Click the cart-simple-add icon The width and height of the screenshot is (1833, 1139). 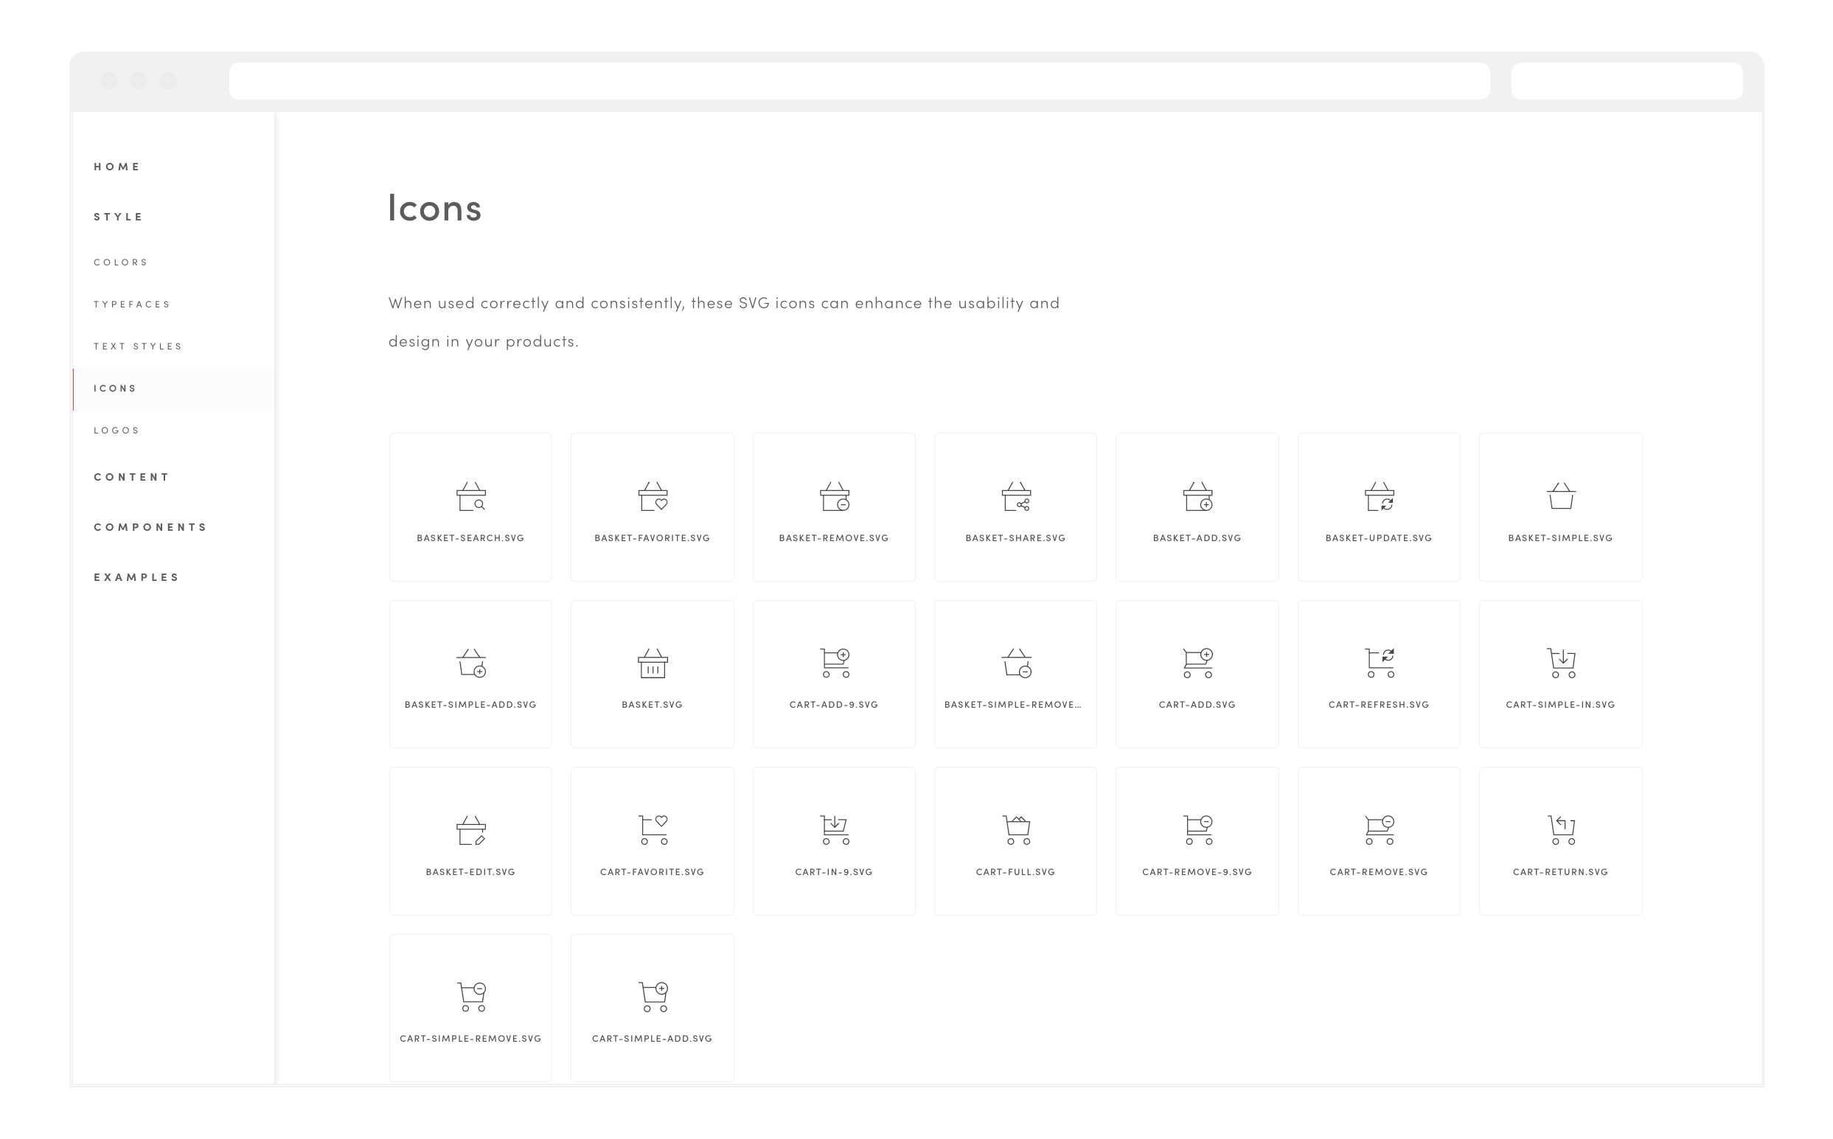coord(653,997)
